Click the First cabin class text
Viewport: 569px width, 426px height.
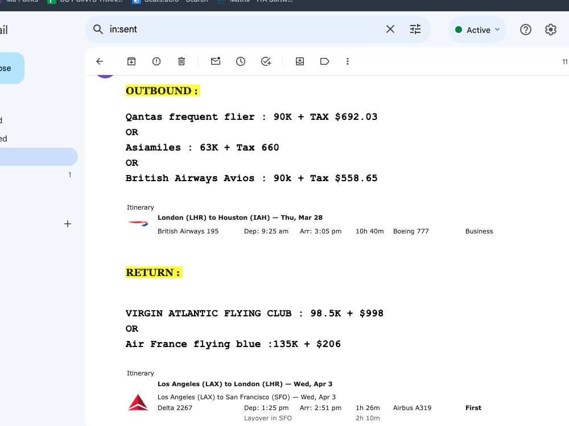[473, 408]
